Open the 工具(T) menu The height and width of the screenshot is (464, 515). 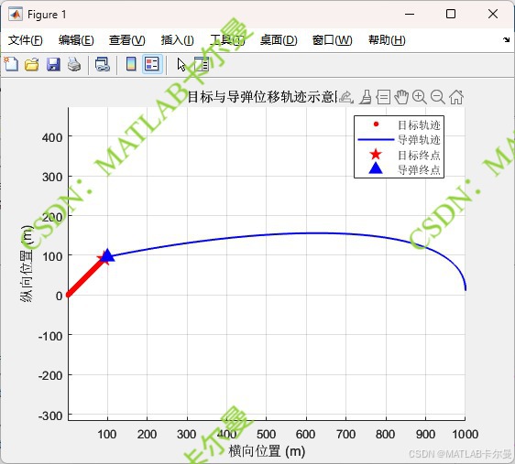(x=227, y=40)
